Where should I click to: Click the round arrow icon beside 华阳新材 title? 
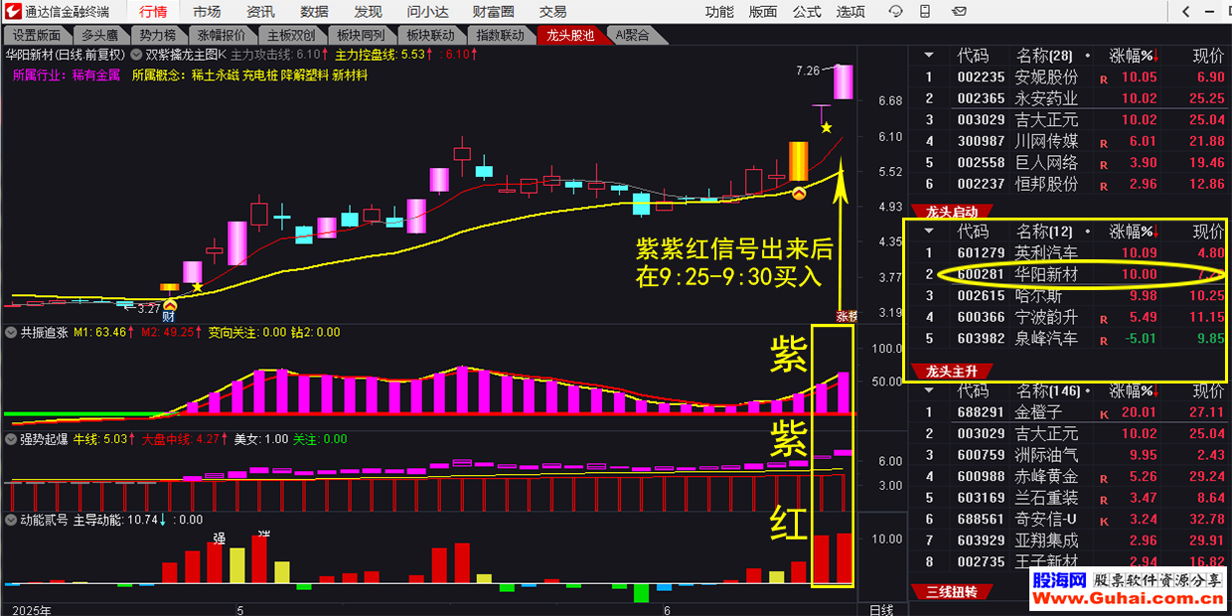[136, 55]
